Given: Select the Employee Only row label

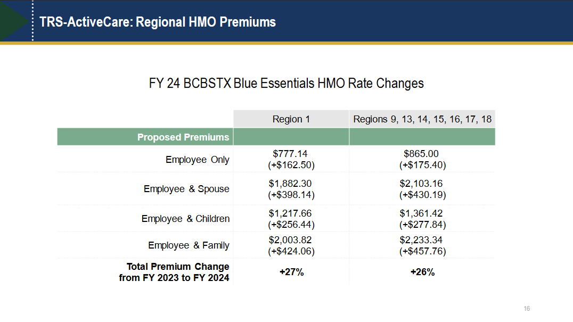Looking at the screenshot, I should coord(197,160).
